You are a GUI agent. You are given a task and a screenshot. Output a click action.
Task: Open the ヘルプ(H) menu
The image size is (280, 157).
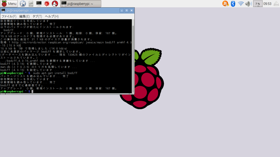pyautogui.click(x=52, y=16)
